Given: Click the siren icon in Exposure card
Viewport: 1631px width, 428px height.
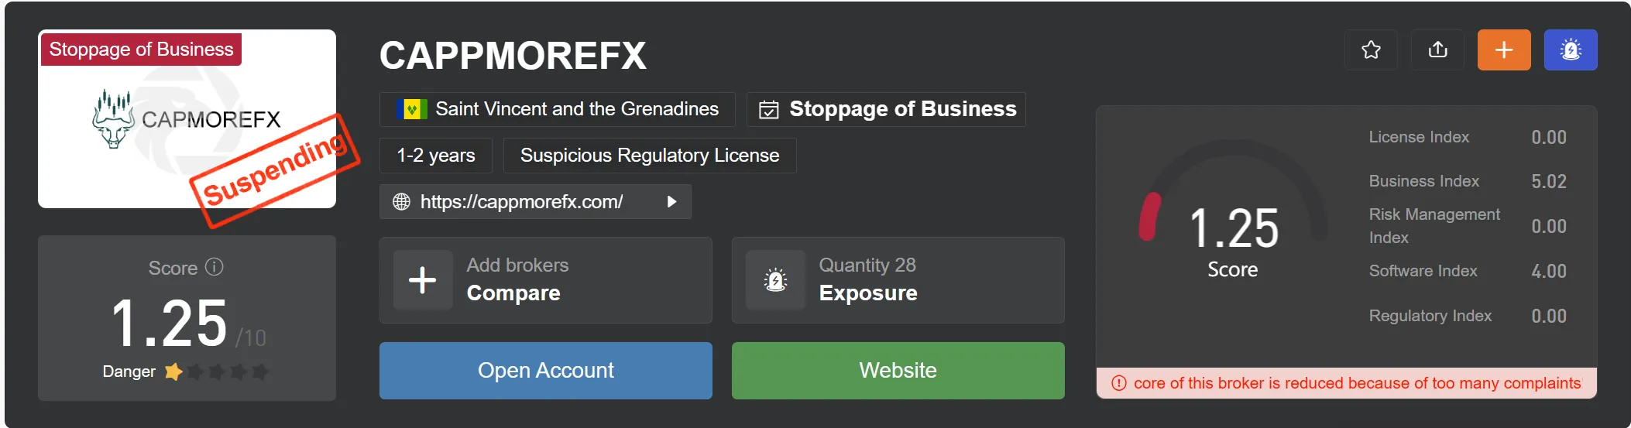Looking at the screenshot, I should pos(775,280).
